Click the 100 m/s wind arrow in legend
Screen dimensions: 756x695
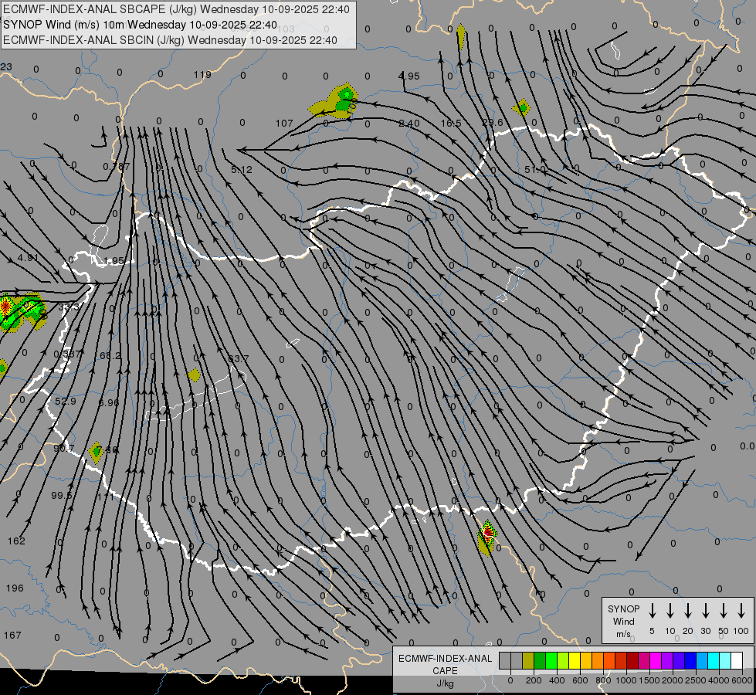[x=741, y=610]
